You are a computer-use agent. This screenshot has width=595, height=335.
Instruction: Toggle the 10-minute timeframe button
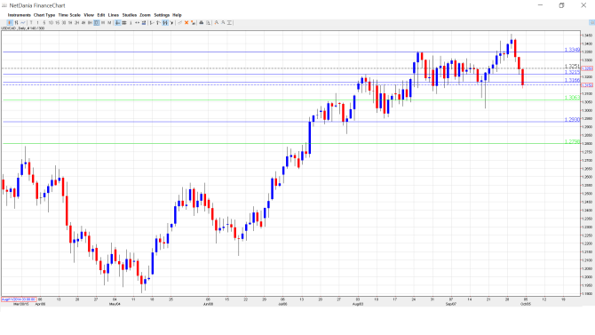tap(51, 23)
